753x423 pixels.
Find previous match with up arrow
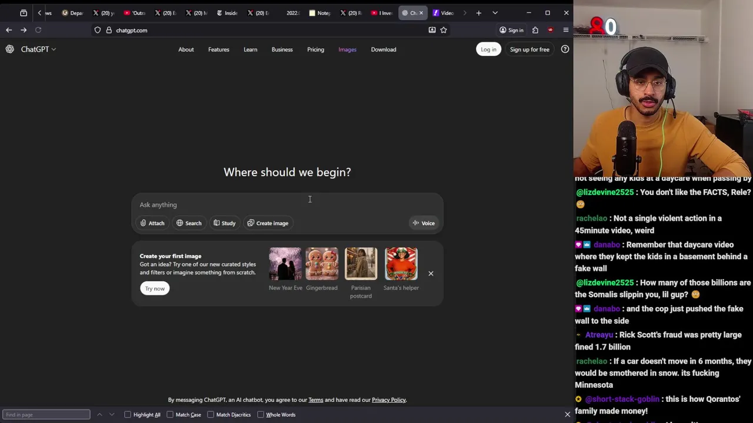99,415
